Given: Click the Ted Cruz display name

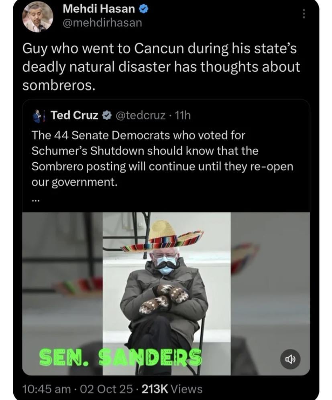Looking at the screenshot, I should 74,115.
